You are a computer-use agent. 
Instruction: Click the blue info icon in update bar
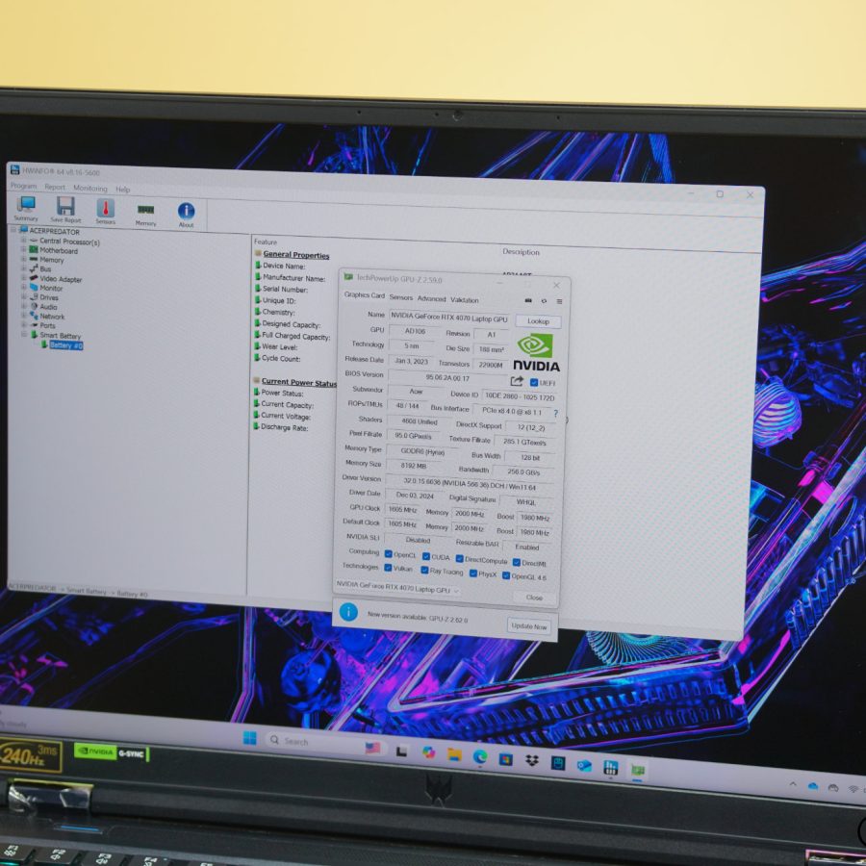pyautogui.click(x=348, y=612)
